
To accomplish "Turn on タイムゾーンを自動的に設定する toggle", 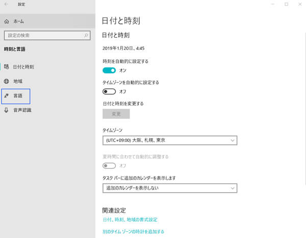I will (x=109, y=92).
